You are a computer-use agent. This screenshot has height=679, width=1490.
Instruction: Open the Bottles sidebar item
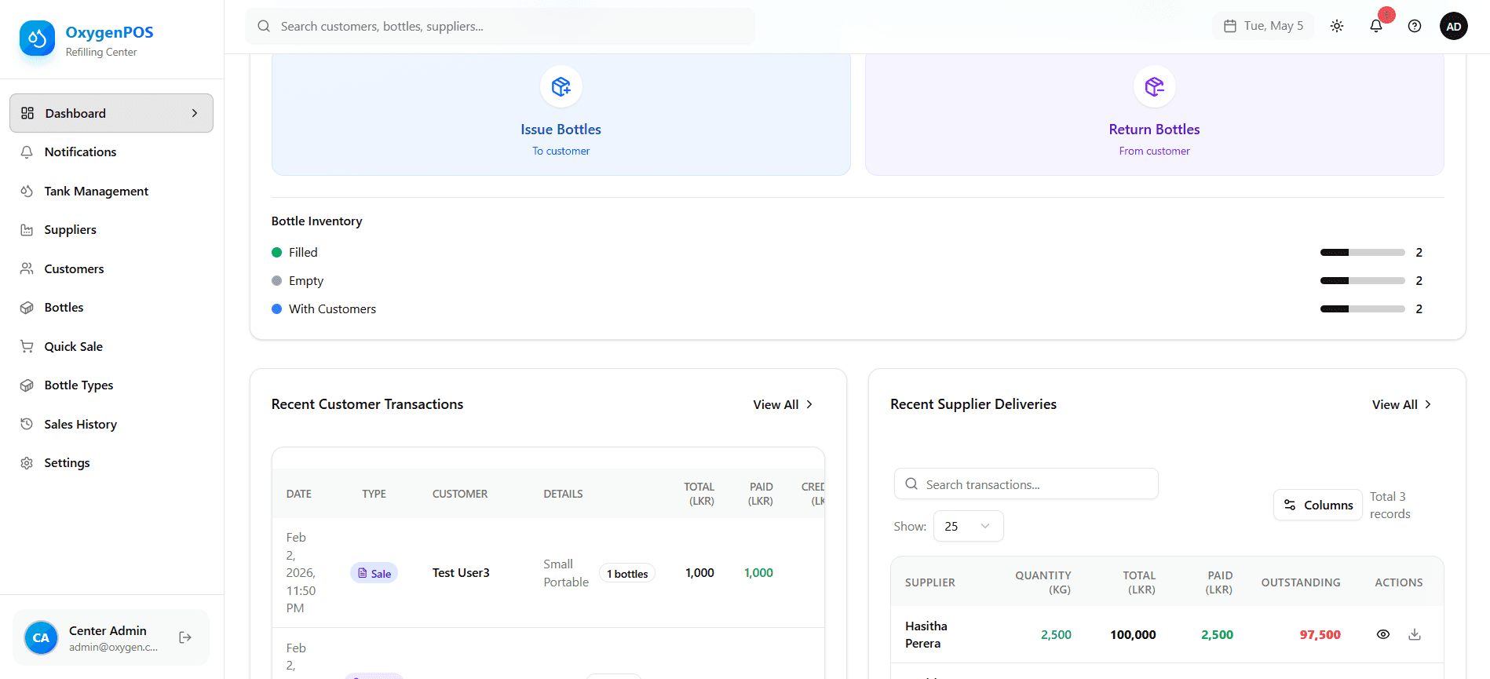coord(111,308)
